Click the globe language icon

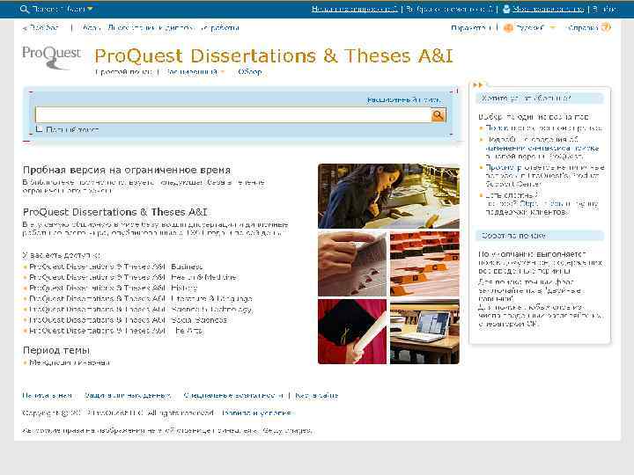508,27
